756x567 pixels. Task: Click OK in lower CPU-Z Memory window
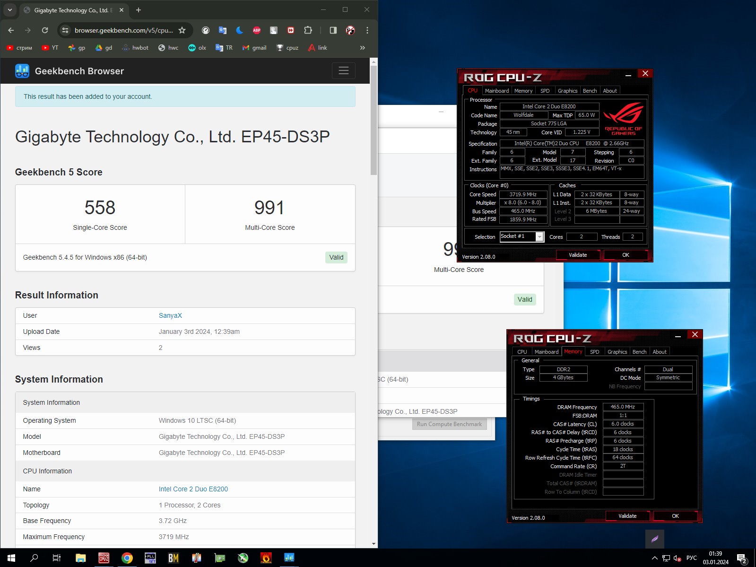pos(675,516)
